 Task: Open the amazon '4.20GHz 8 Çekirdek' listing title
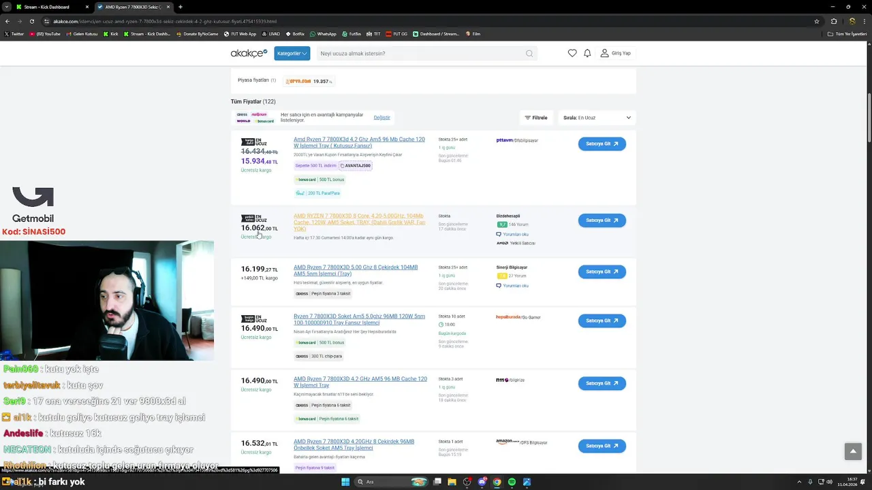354,444
